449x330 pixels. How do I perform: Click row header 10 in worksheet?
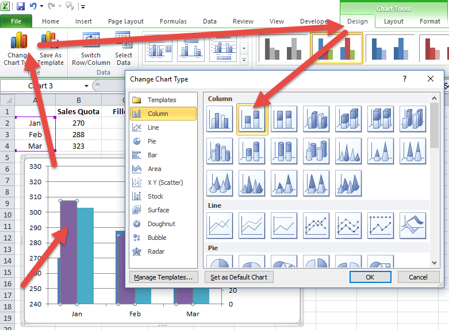[x=7, y=215]
